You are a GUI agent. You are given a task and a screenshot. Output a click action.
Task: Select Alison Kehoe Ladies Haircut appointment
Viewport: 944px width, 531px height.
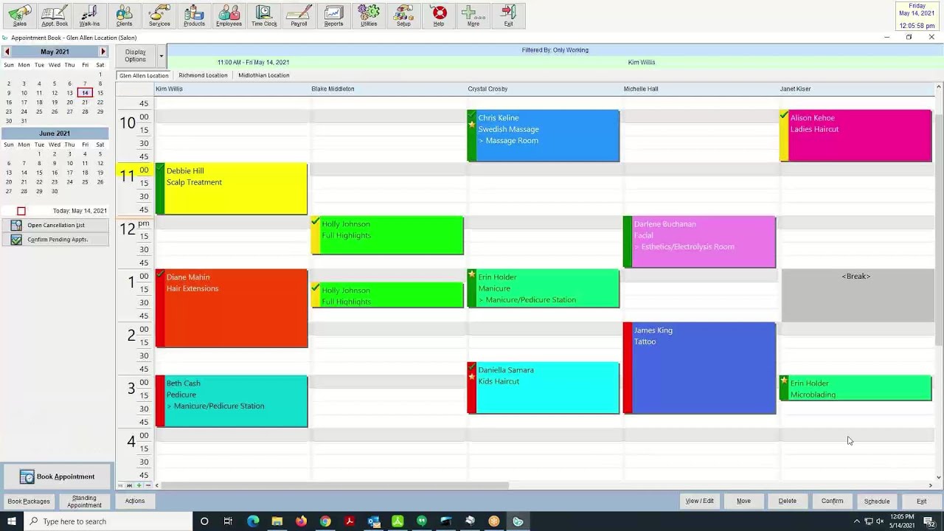pyautogui.click(x=855, y=136)
